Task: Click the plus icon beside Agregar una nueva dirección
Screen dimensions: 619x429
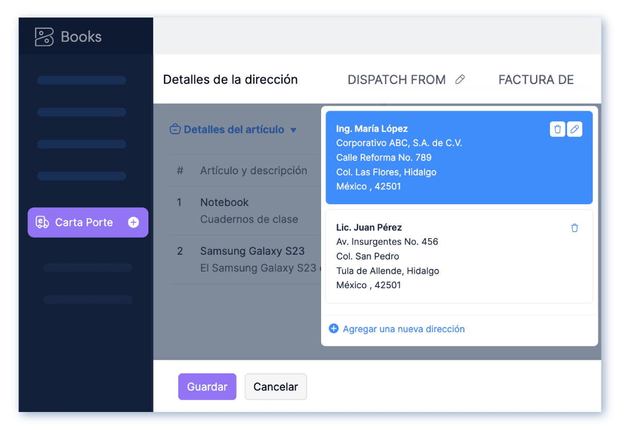Action: 333,328
